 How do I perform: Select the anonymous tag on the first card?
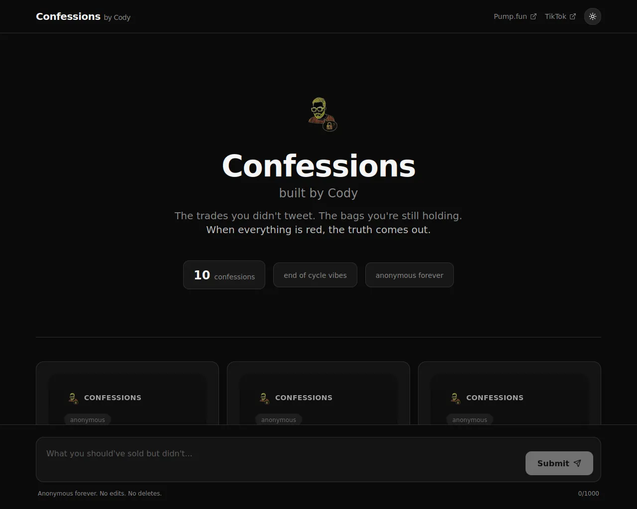88,420
